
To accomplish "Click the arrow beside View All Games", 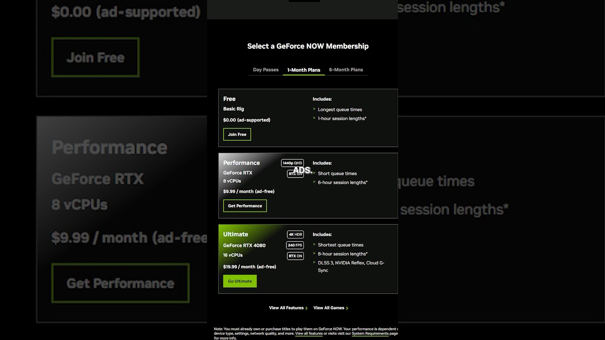I will (347, 308).
